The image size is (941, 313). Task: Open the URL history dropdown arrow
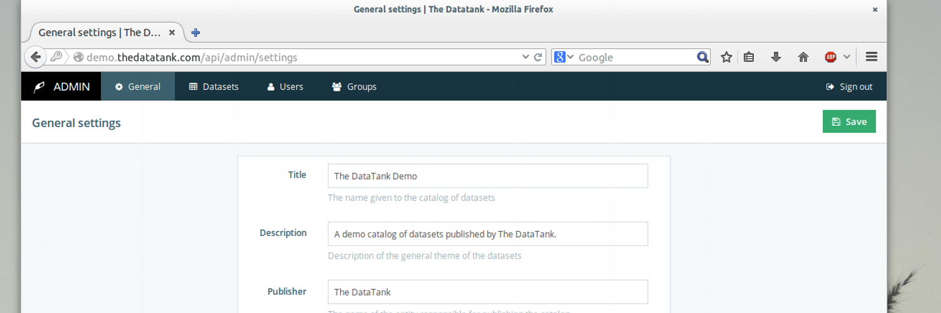coord(526,57)
